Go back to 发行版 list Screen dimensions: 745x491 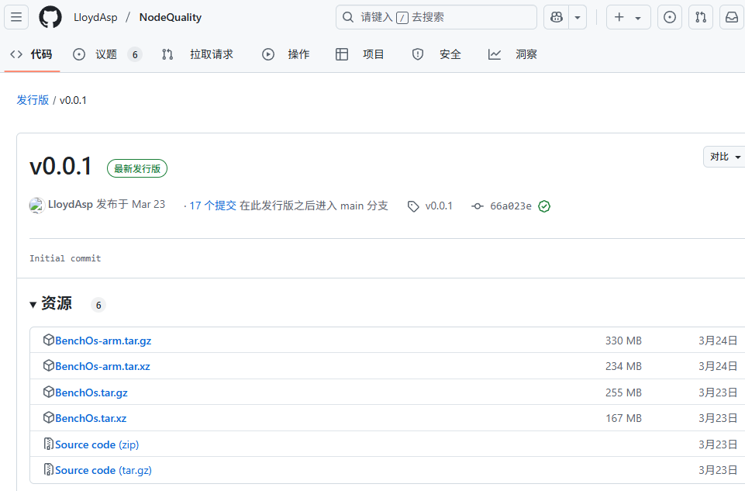coord(33,100)
